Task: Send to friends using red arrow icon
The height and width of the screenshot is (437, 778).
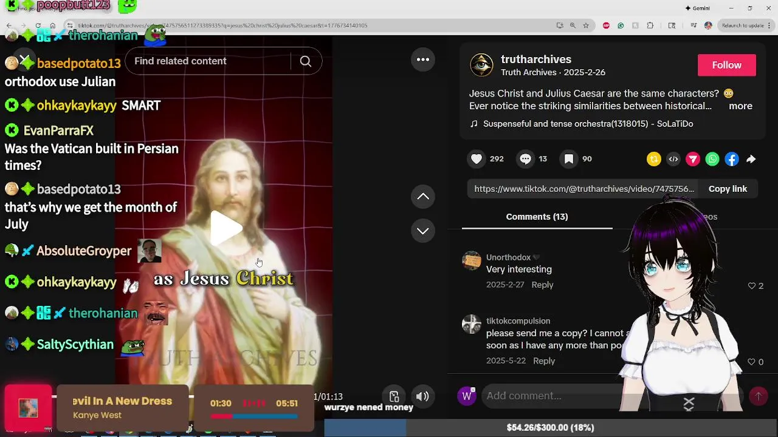Action: click(693, 159)
